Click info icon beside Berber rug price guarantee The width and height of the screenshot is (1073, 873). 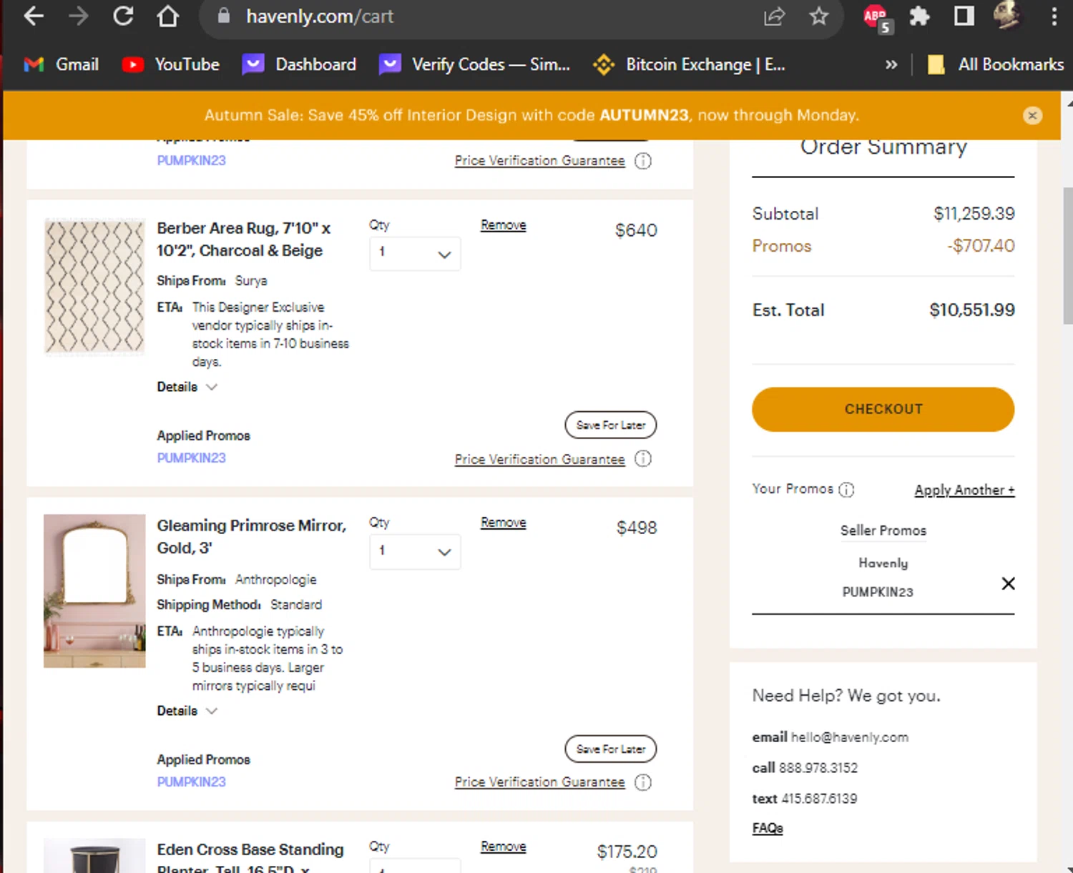click(x=643, y=459)
